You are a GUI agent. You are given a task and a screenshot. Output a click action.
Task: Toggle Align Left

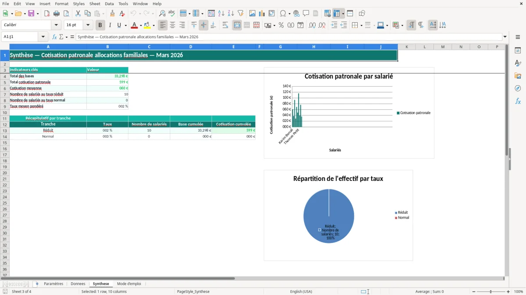[x=163, y=25]
